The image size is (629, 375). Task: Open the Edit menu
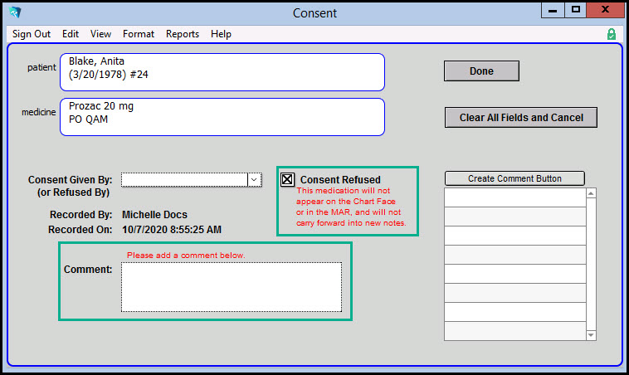(x=71, y=34)
